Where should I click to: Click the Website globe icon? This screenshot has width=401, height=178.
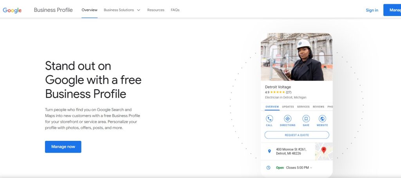coord(322,119)
